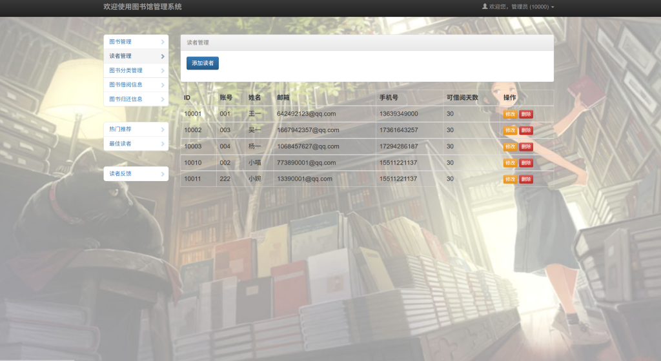Click phone number 13639349000
Image resolution: width=661 pixels, height=361 pixels.
click(x=399, y=114)
